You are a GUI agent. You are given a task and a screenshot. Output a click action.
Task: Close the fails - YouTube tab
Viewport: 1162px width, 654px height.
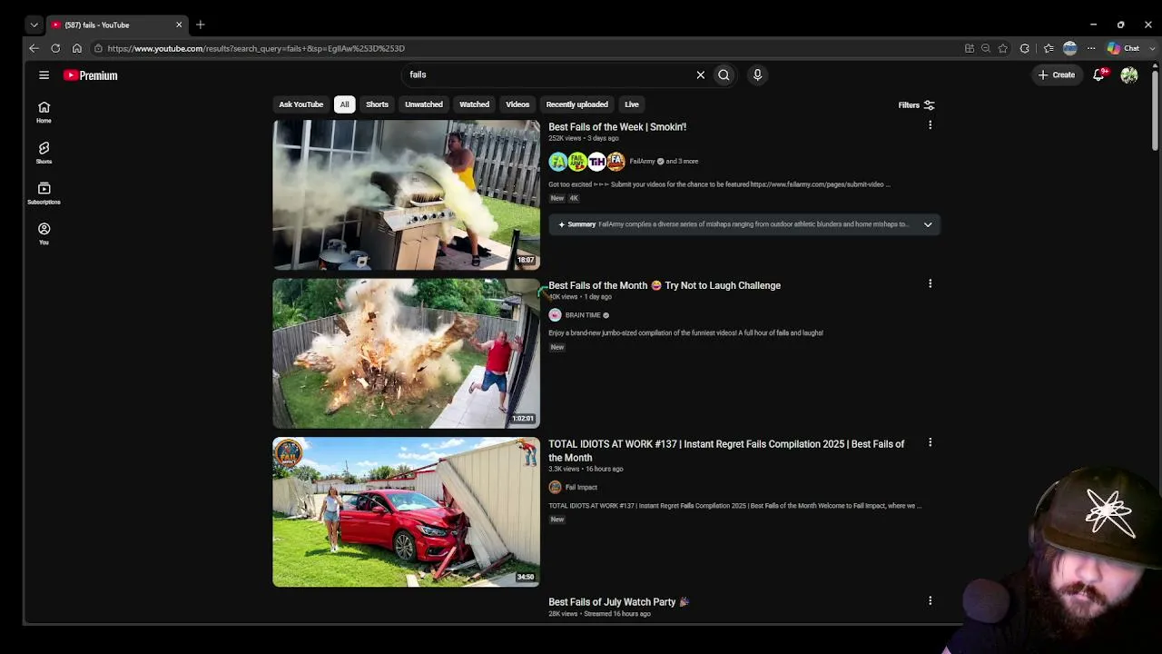point(179,25)
